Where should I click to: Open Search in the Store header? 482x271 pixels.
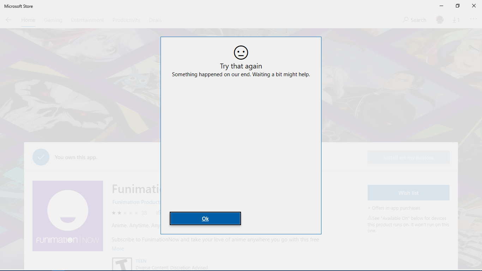pyautogui.click(x=415, y=20)
